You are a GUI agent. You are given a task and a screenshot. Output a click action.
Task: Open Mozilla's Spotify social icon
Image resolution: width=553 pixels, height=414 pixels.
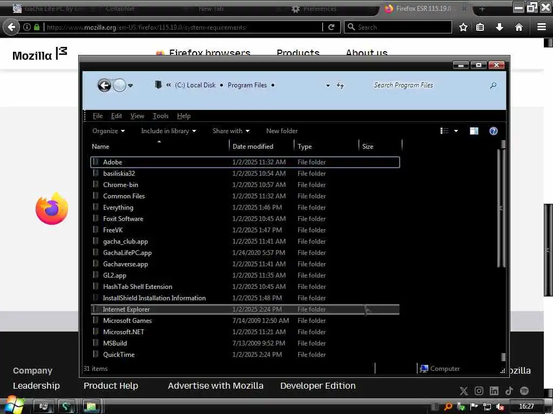click(x=524, y=391)
